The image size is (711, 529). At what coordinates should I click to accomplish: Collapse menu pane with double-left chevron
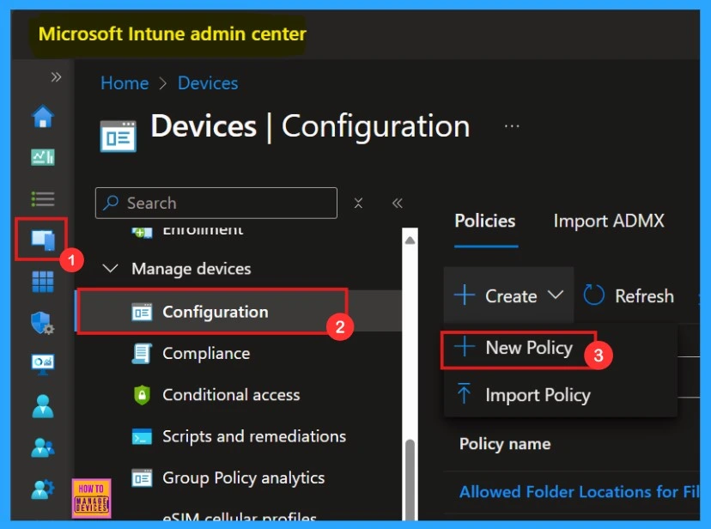click(398, 203)
